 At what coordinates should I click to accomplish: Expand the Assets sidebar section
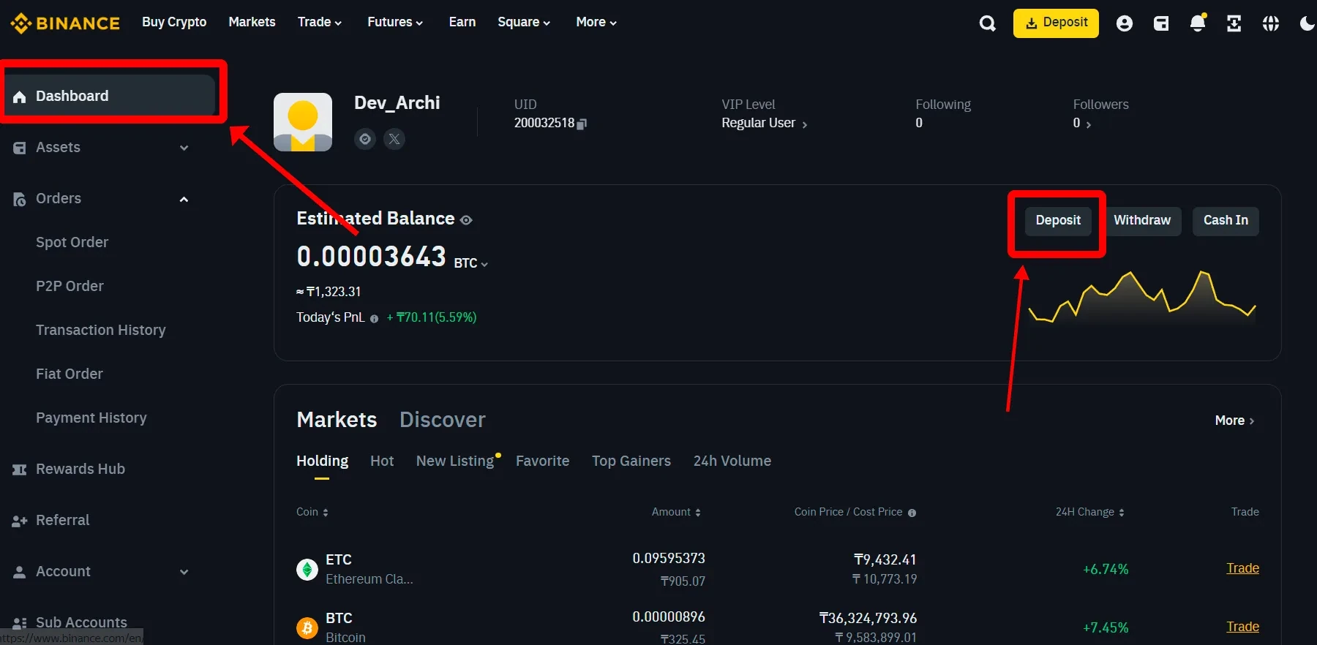pyautogui.click(x=184, y=148)
